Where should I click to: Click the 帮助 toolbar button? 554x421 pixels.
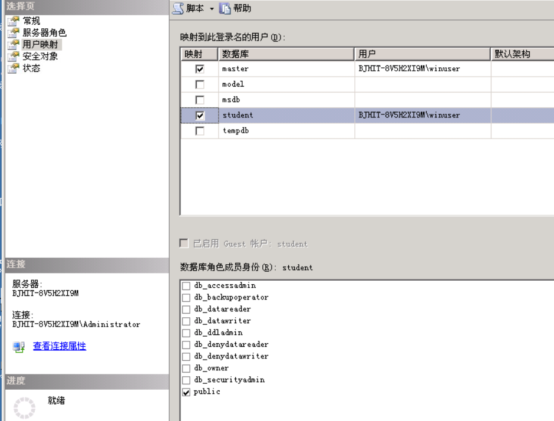click(235, 8)
